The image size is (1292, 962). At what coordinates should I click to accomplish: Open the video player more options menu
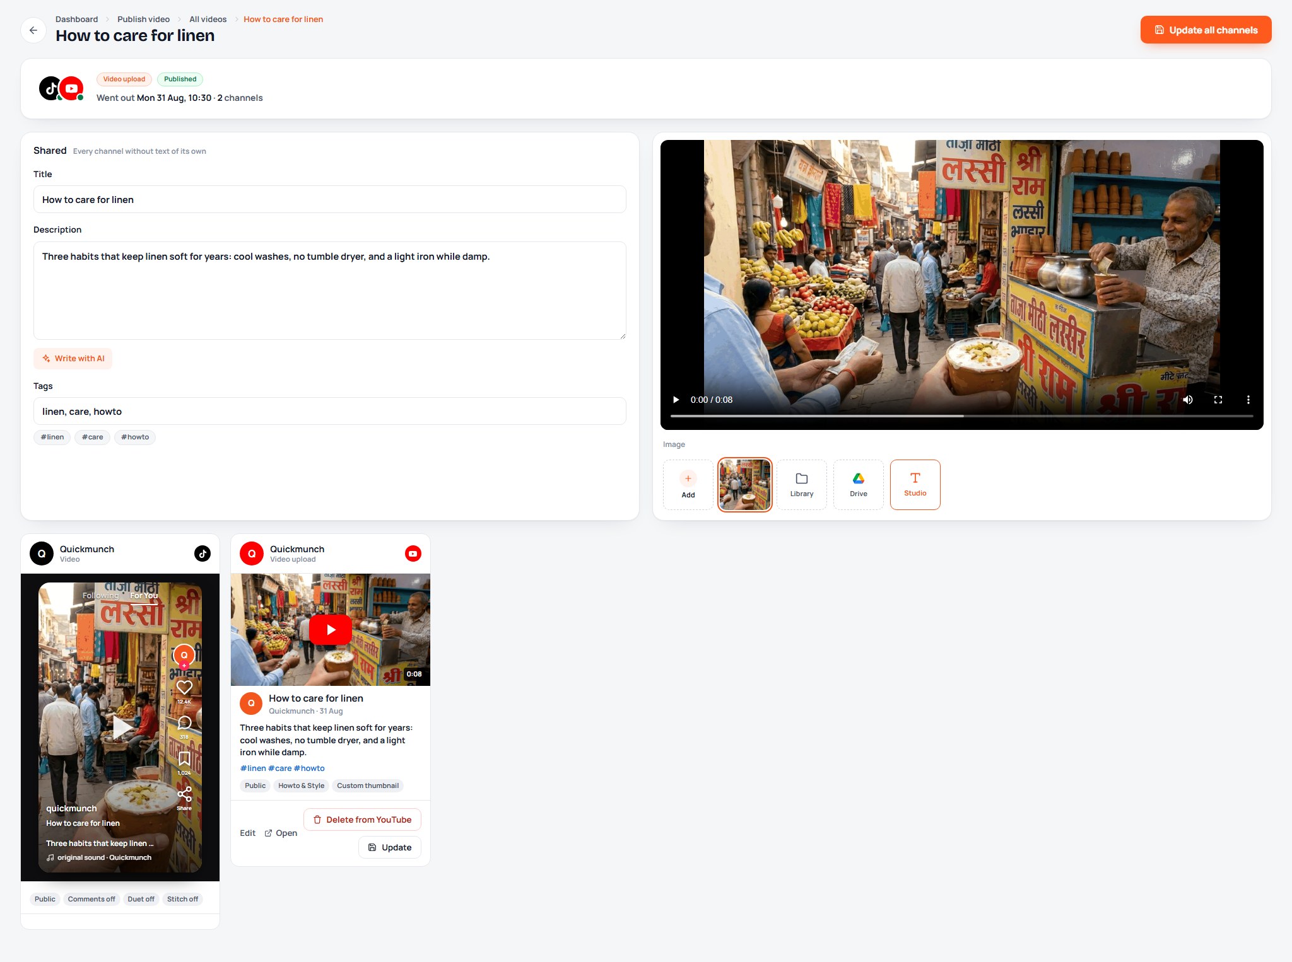point(1248,400)
